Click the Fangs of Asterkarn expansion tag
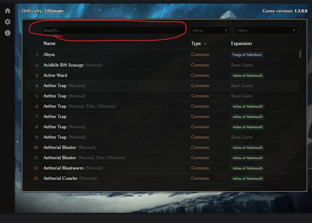Screen dimensions: 312x223 point(247,55)
